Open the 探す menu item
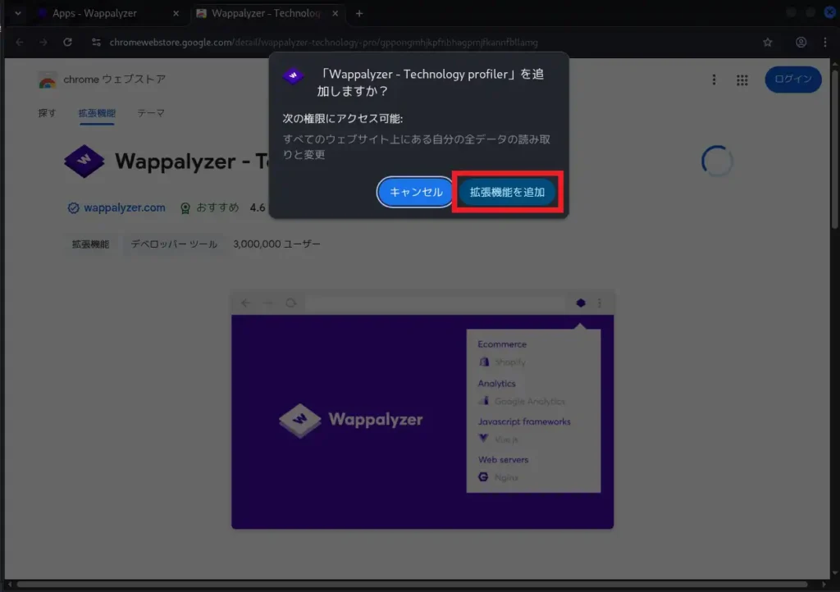The image size is (840, 592). [47, 113]
